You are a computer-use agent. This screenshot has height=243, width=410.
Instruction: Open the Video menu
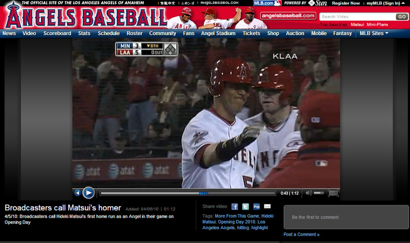[29, 33]
